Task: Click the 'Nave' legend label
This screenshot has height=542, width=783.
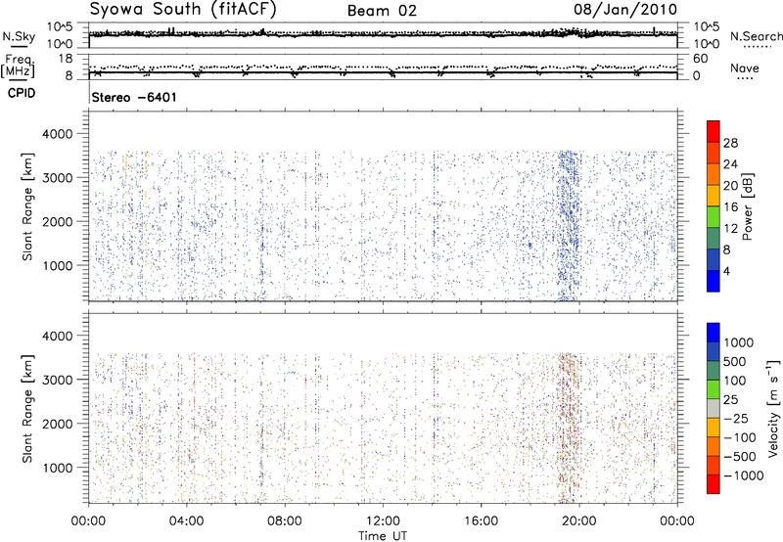Action: click(x=745, y=68)
